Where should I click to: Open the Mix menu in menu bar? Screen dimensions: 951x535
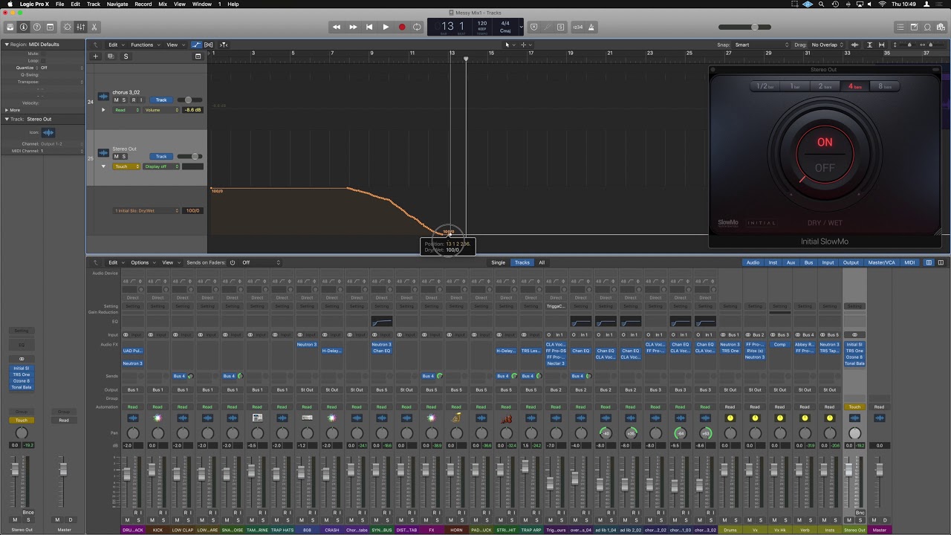[163, 4]
